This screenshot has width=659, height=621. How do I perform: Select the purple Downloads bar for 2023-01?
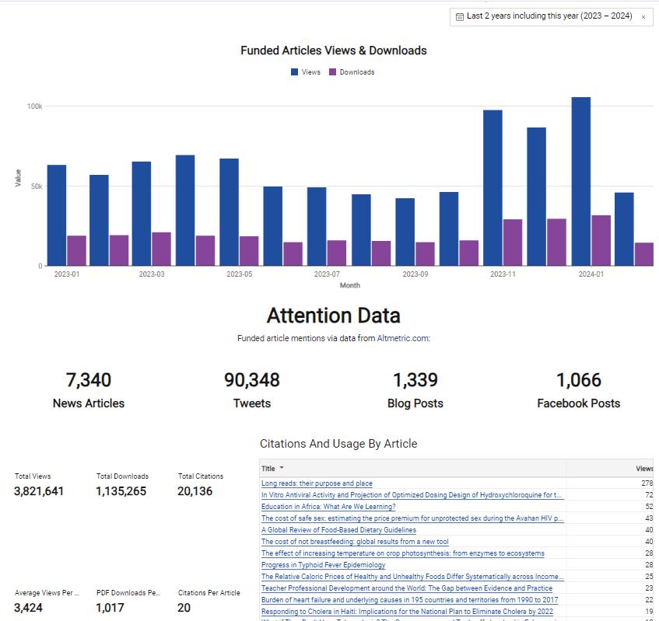pyautogui.click(x=76, y=250)
